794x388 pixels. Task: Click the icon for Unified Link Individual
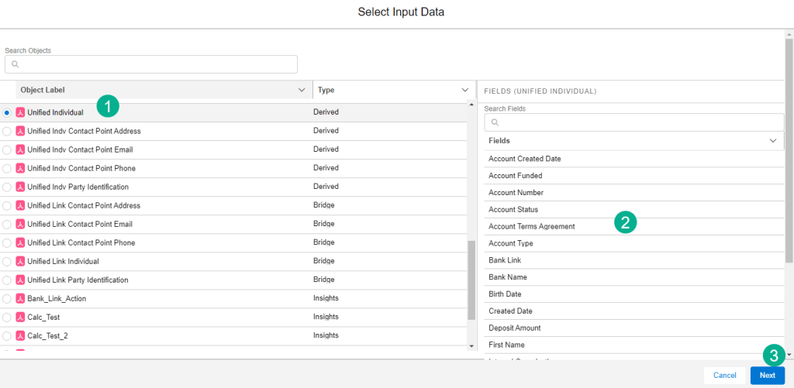(20, 261)
